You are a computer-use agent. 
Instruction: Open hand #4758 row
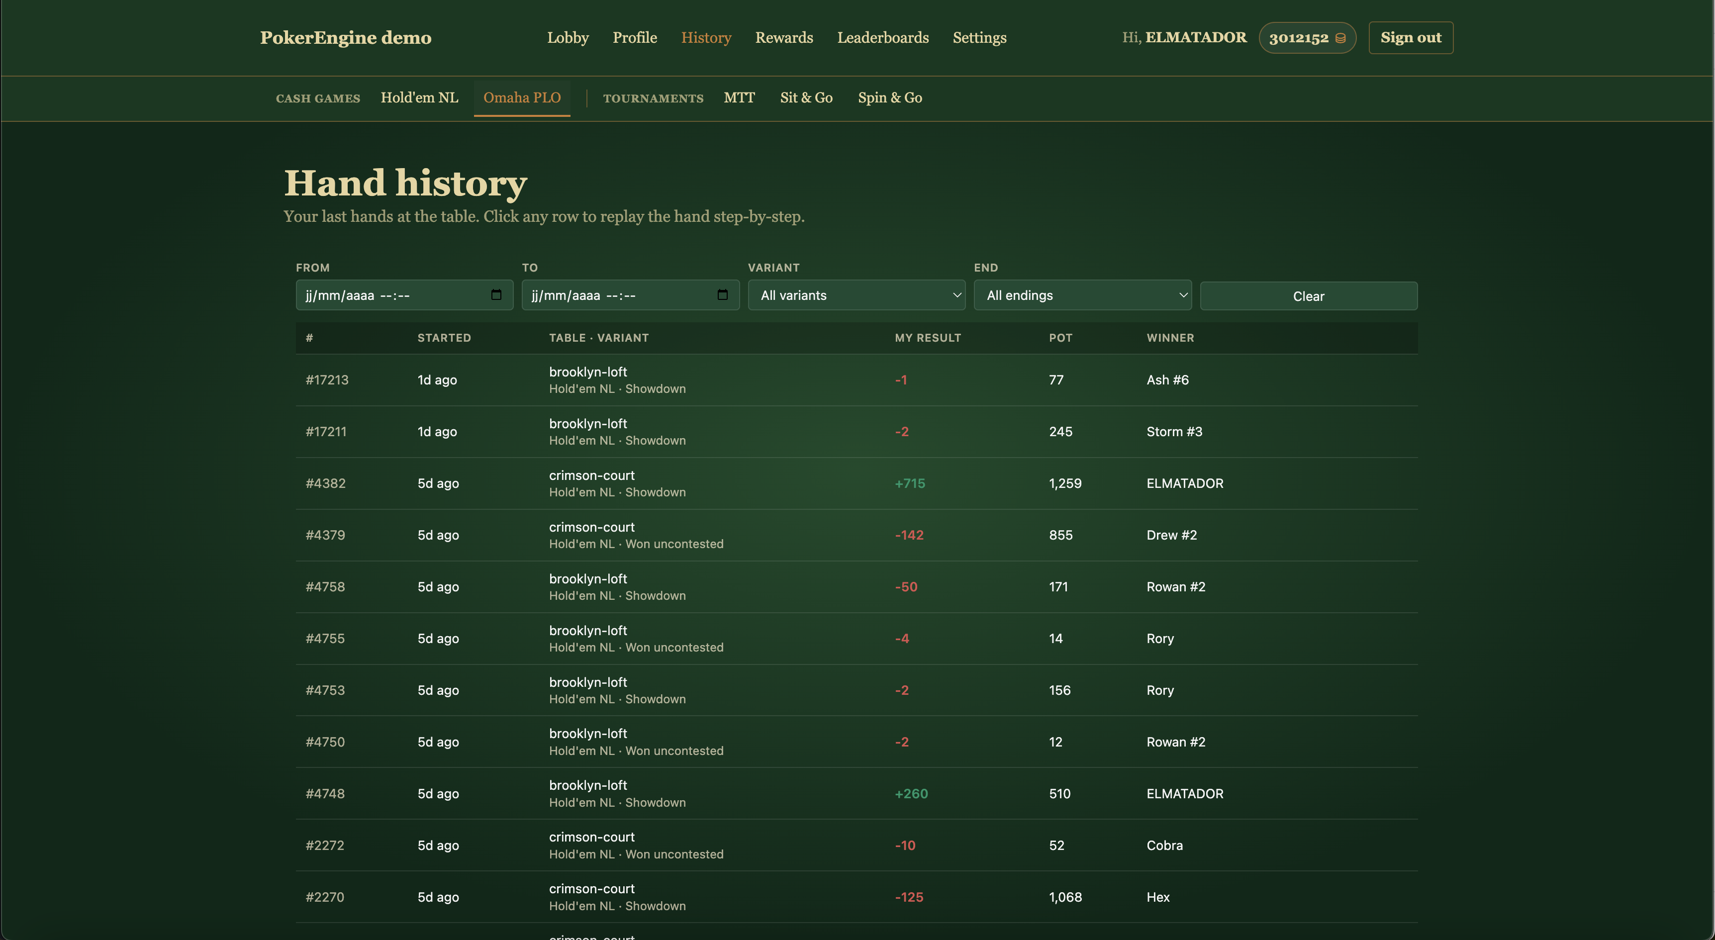pyautogui.click(x=856, y=586)
